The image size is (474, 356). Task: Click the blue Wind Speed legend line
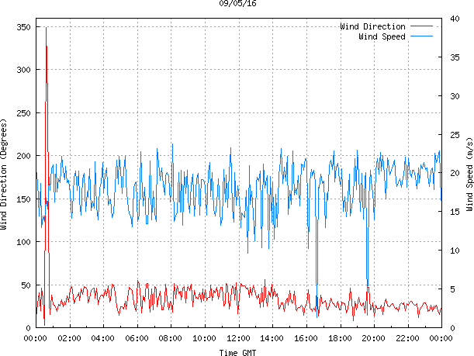(x=421, y=36)
